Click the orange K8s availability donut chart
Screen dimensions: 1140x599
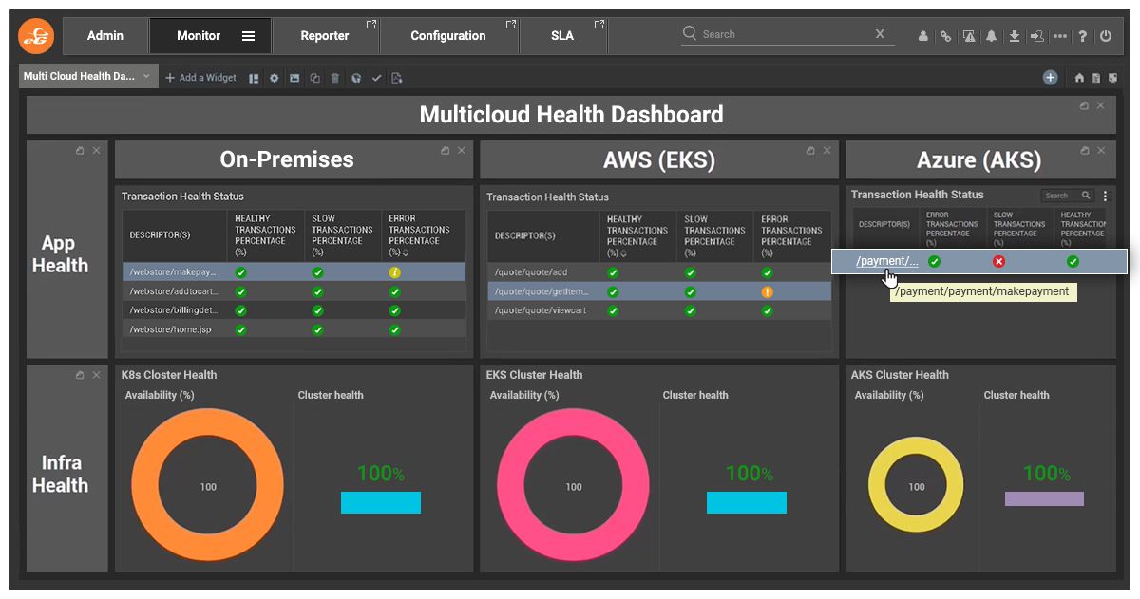click(207, 486)
